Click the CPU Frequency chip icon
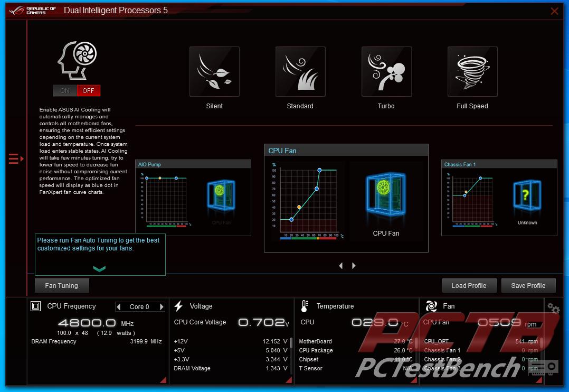This screenshot has width=569, height=392. 35,306
